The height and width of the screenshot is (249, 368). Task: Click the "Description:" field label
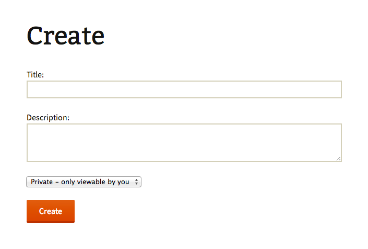[48, 118]
